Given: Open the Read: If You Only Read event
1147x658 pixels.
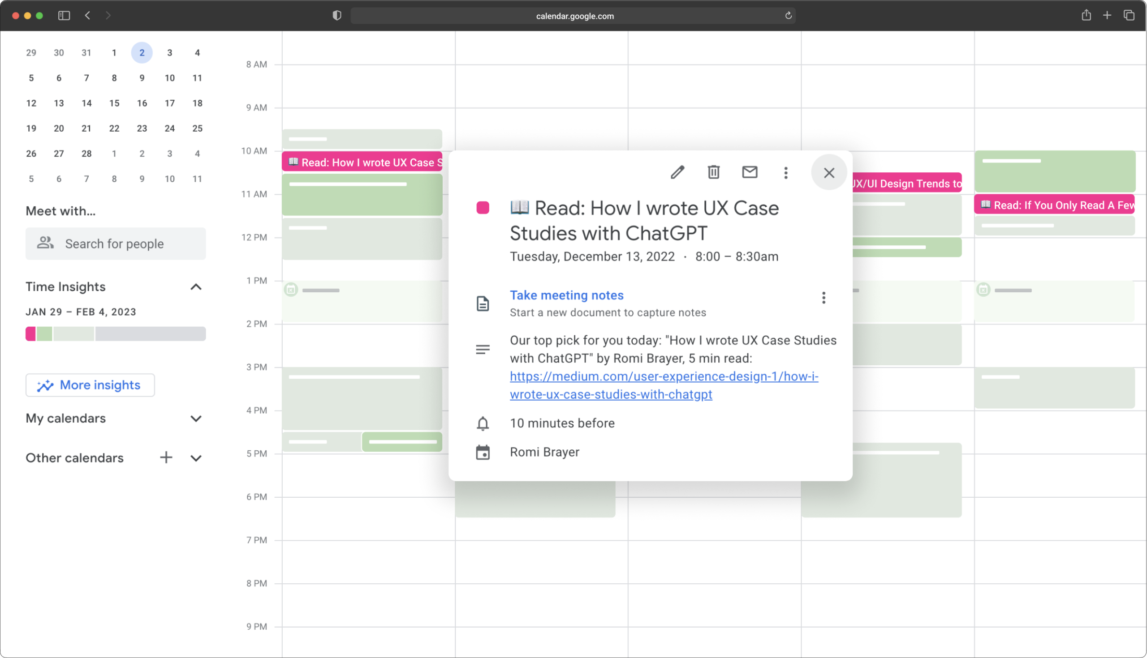Looking at the screenshot, I should [x=1054, y=205].
